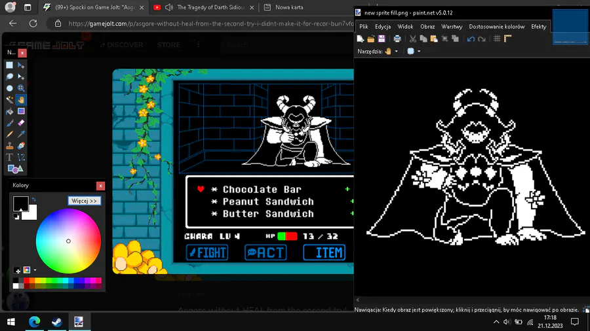The image size is (590, 331).
Task: Select the Ellipse Select tool
Action: [x=9, y=88]
